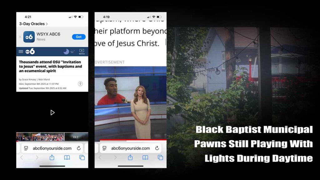
Task: Open Bookmarks in left phone Safari toolbar
Action: click(x=67, y=157)
